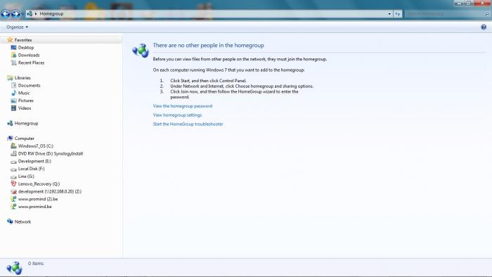Refresh the current Homegroup view
Image resolution: width=492 pixels, height=277 pixels.
[398, 14]
